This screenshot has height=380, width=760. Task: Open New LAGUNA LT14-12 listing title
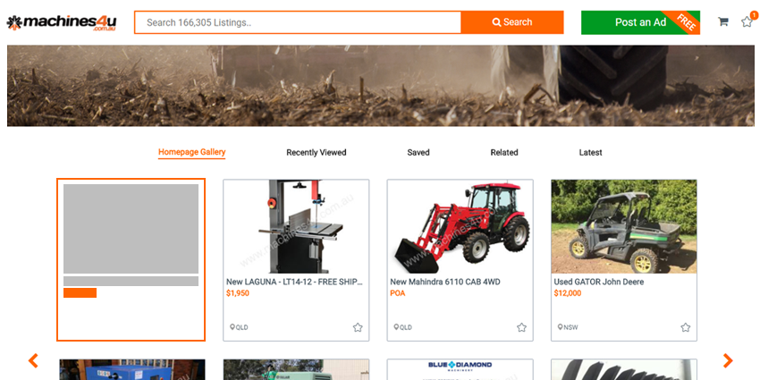tap(295, 282)
